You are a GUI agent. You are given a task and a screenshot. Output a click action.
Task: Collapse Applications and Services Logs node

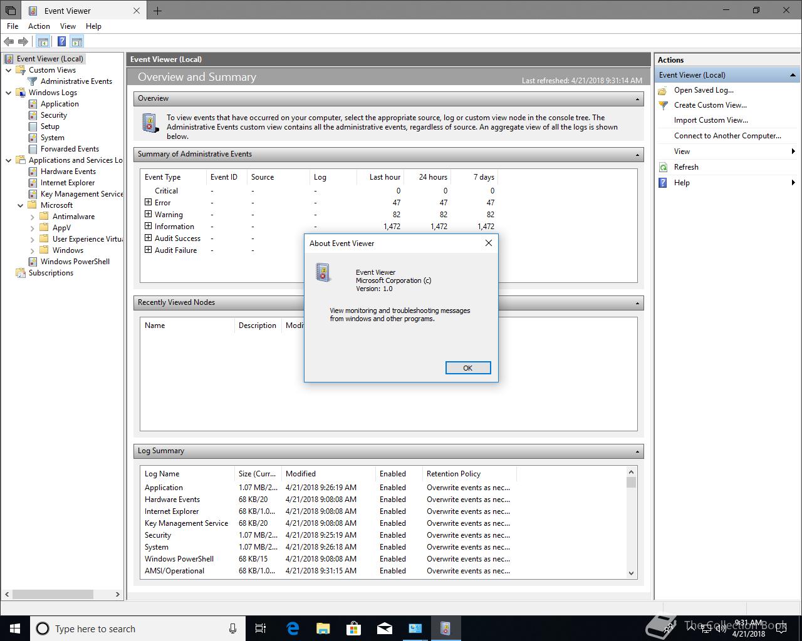click(9, 160)
